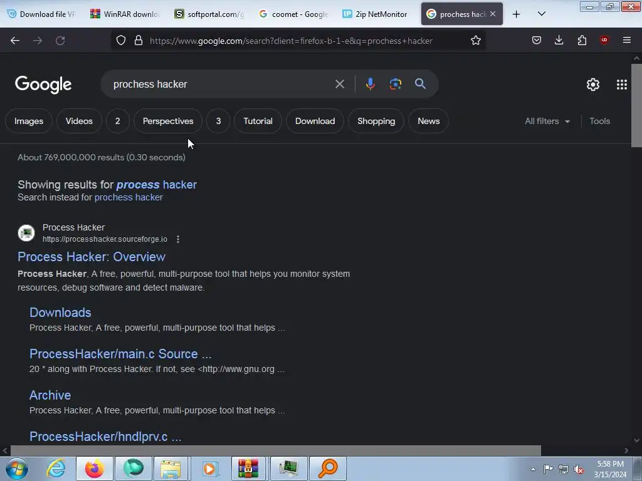Filter results by Images
This screenshot has height=481, width=642.
(29, 121)
